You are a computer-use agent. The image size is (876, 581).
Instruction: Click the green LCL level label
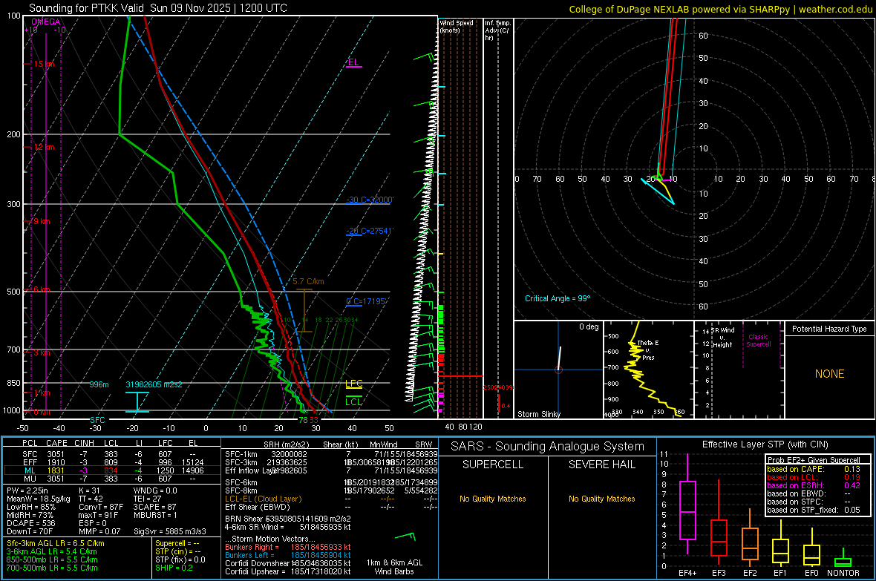click(353, 401)
